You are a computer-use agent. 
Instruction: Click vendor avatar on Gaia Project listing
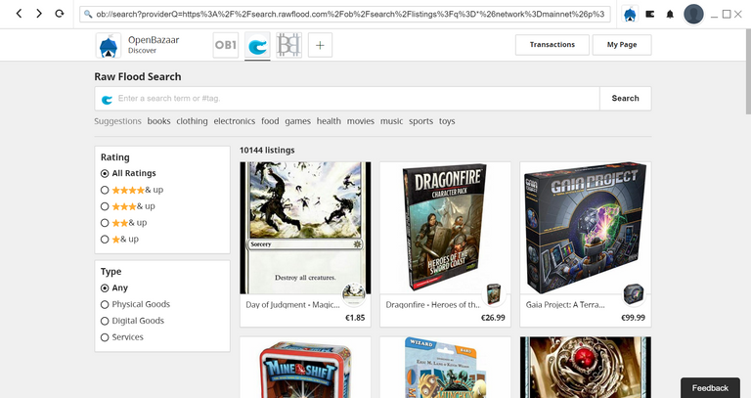pos(634,293)
